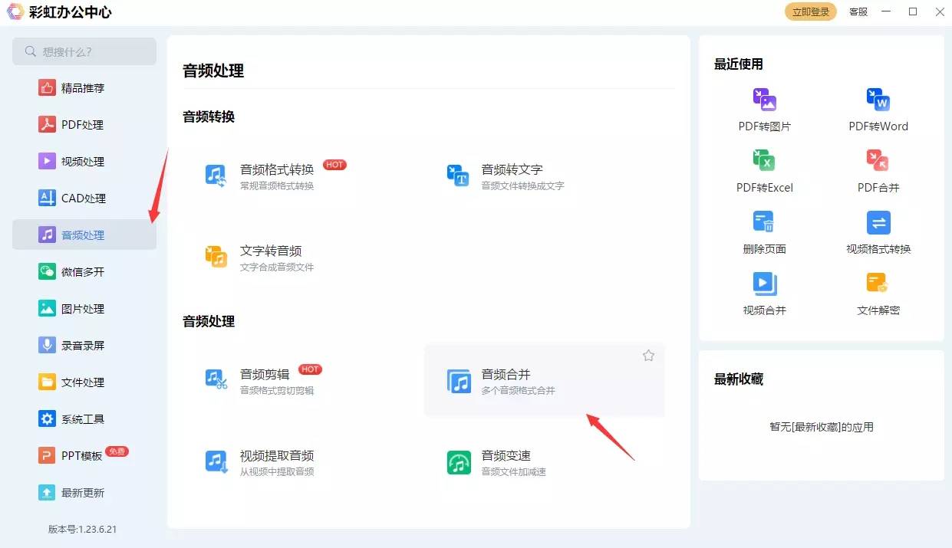This screenshot has width=952, height=548.
Task: Select PPT模板 in the sidebar
Action: pyautogui.click(x=84, y=455)
